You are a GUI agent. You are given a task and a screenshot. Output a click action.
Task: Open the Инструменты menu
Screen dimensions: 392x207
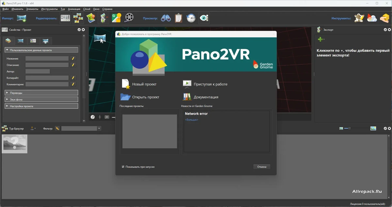point(49,9)
